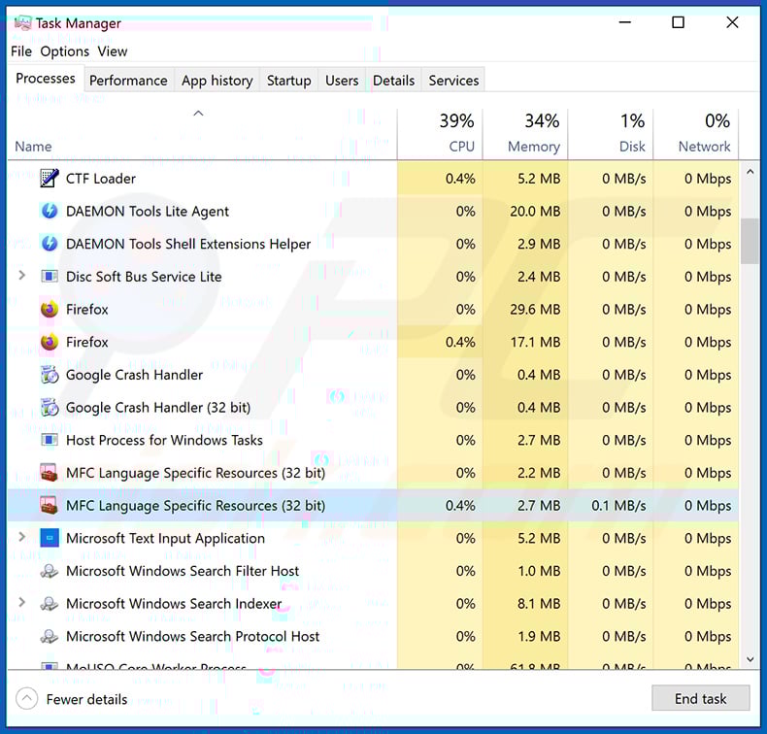The width and height of the screenshot is (767, 734).
Task: Go to the Services tab
Action: pos(453,81)
